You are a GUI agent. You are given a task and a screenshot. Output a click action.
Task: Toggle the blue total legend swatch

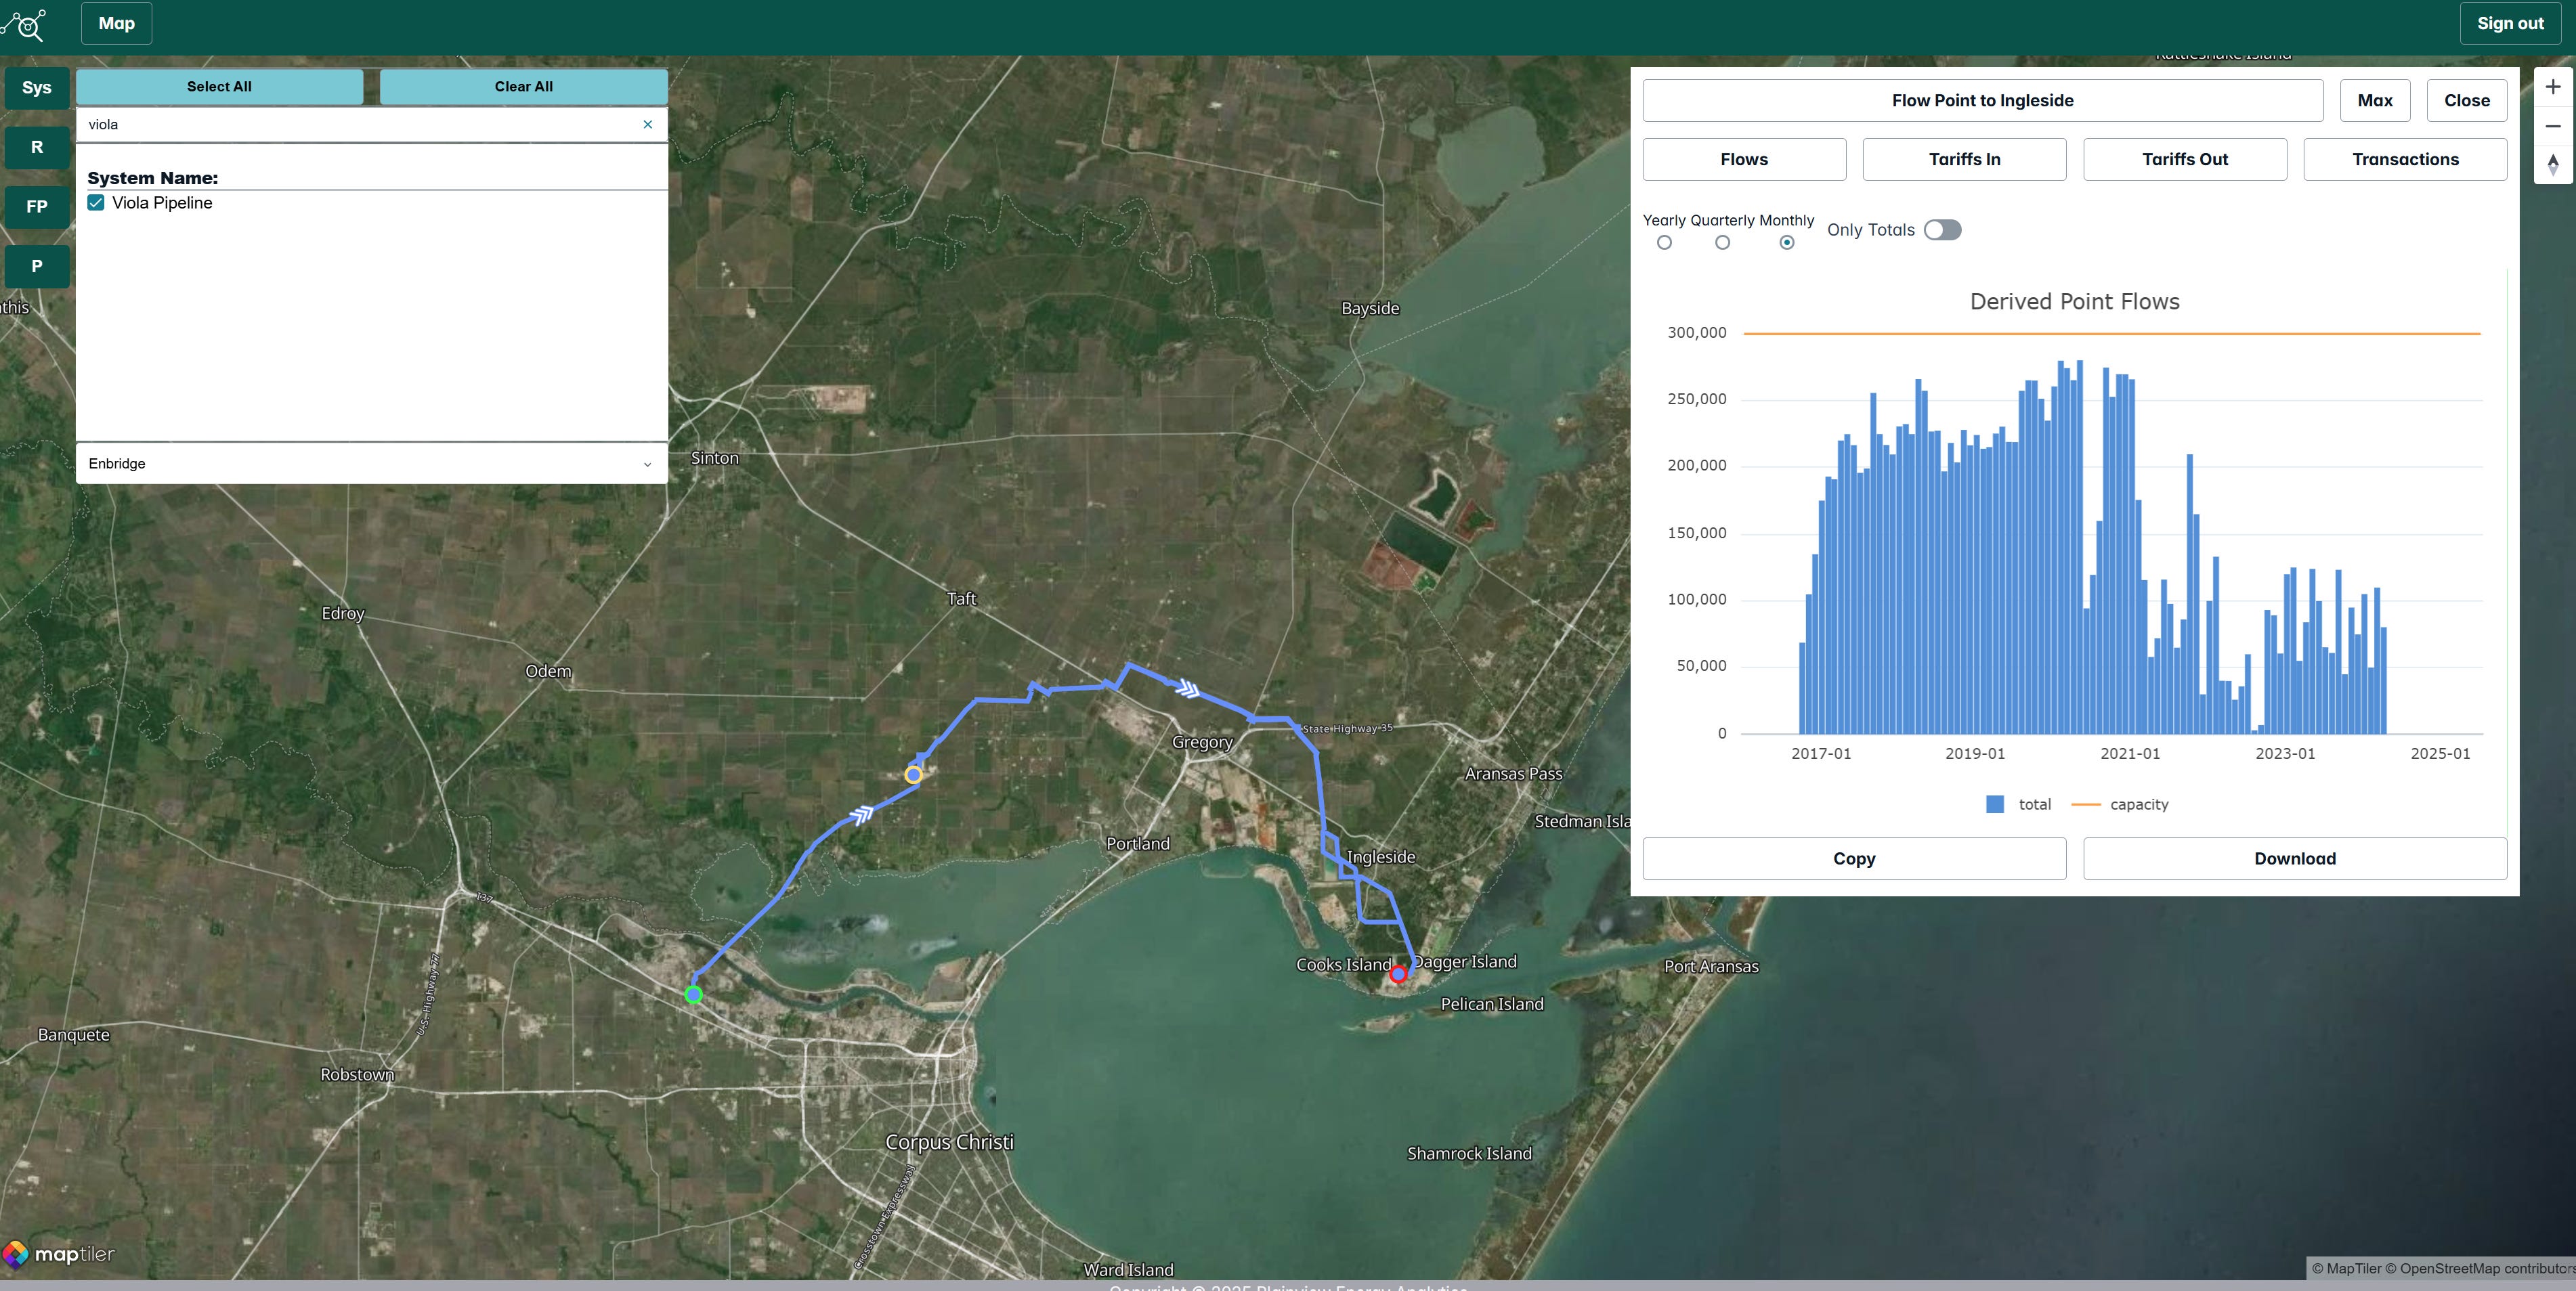pos(1995,804)
